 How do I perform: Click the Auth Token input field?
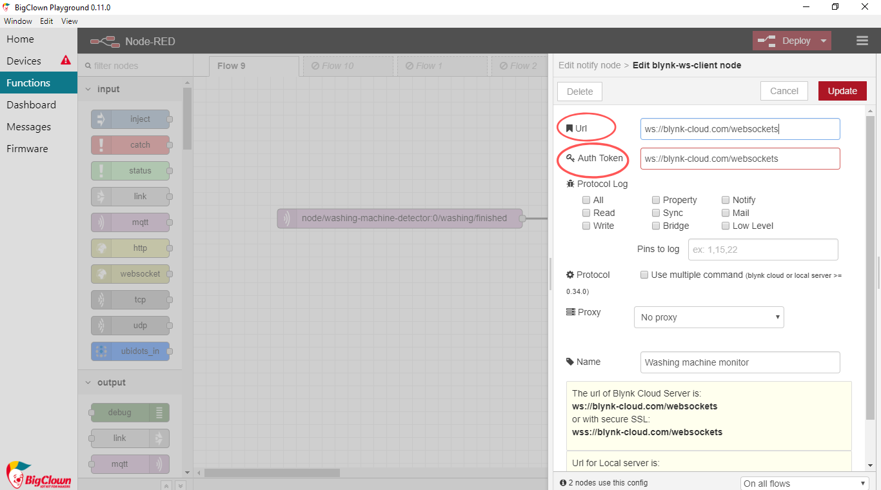coord(740,159)
